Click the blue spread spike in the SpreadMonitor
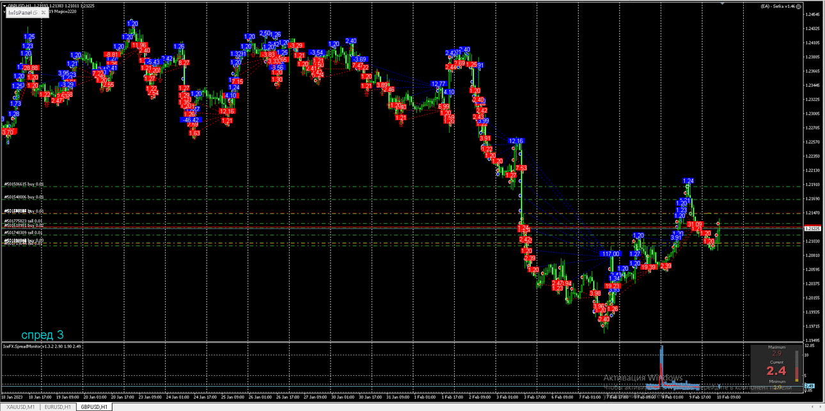The image size is (825, 411). coord(661,366)
